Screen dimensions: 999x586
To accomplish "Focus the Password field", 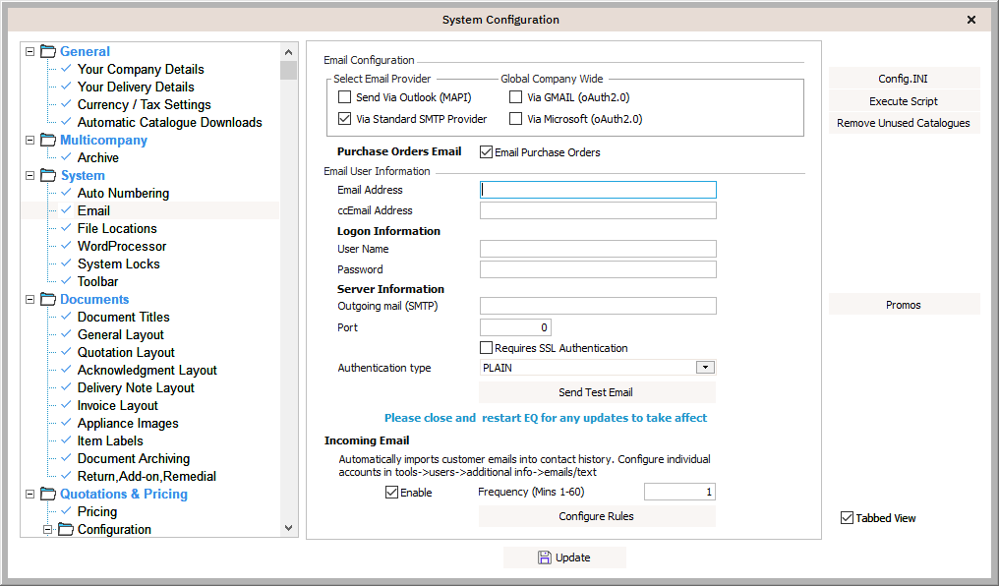I will tap(598, 269).
